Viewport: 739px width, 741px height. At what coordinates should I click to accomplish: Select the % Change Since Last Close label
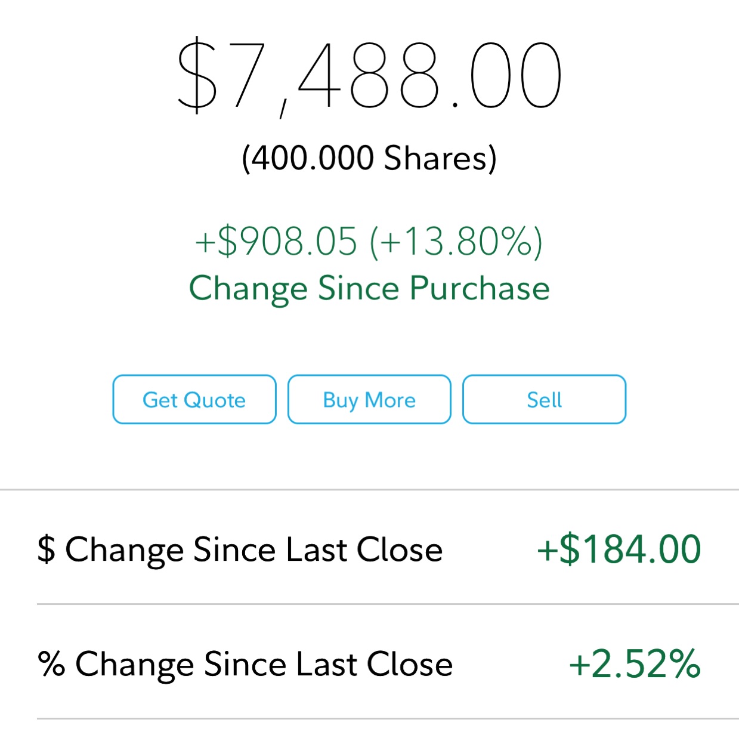click(x=245, y=664)
